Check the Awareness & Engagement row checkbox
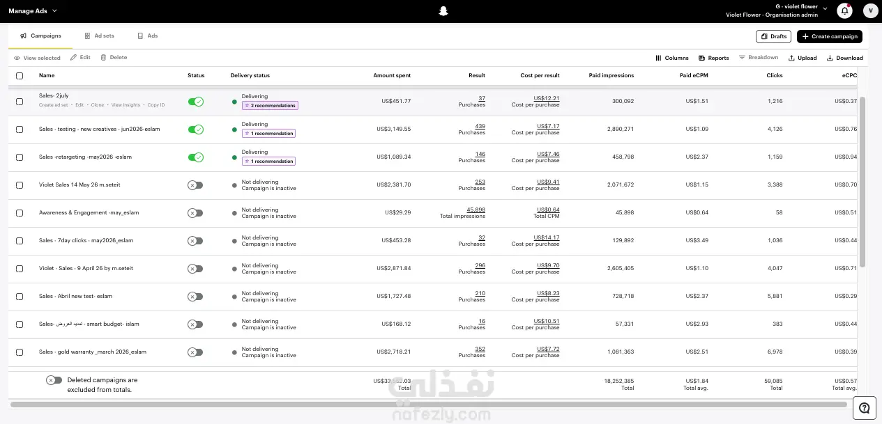 [20, 213]
